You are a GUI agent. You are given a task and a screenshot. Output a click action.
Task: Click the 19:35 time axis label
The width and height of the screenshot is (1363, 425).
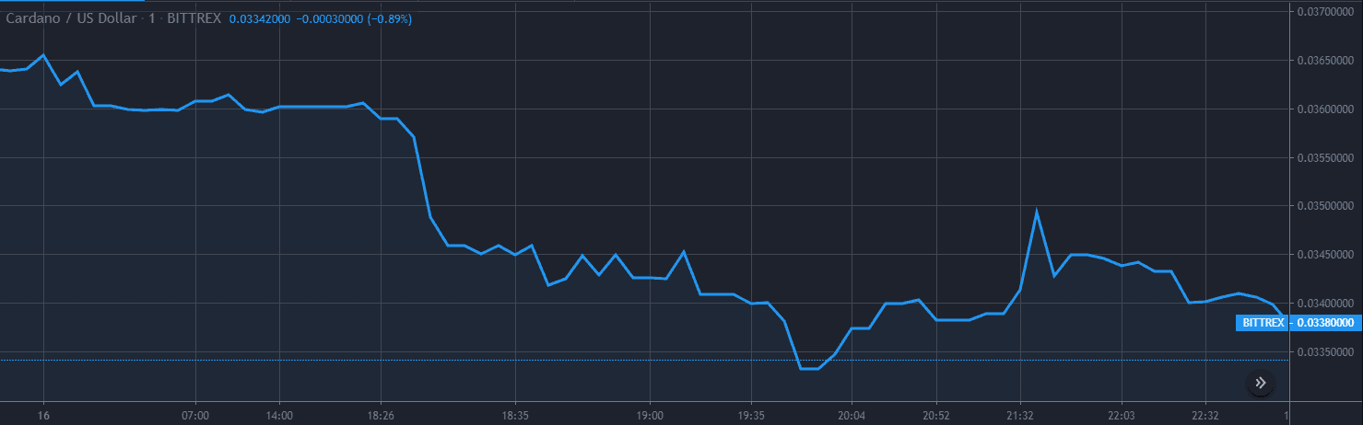[751, 416]
